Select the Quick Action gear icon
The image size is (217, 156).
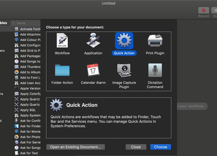[x=124, y=40]
